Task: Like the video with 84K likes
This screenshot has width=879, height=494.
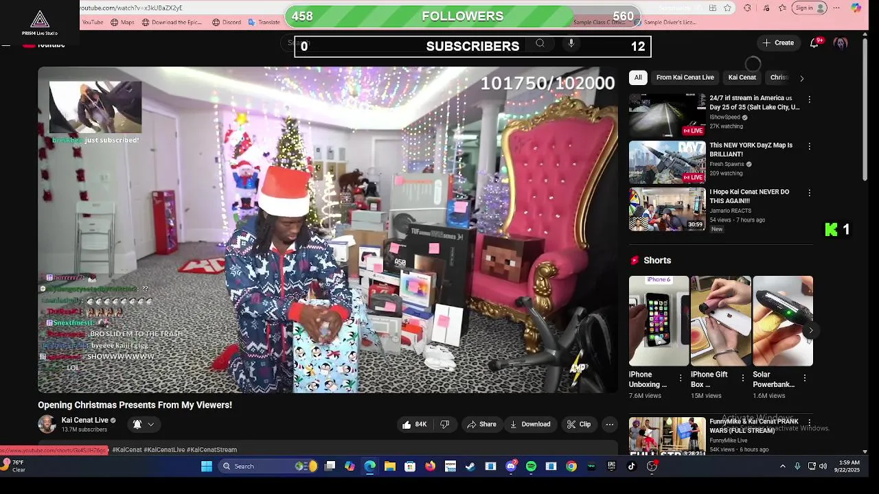Action: tap(414, 424)
